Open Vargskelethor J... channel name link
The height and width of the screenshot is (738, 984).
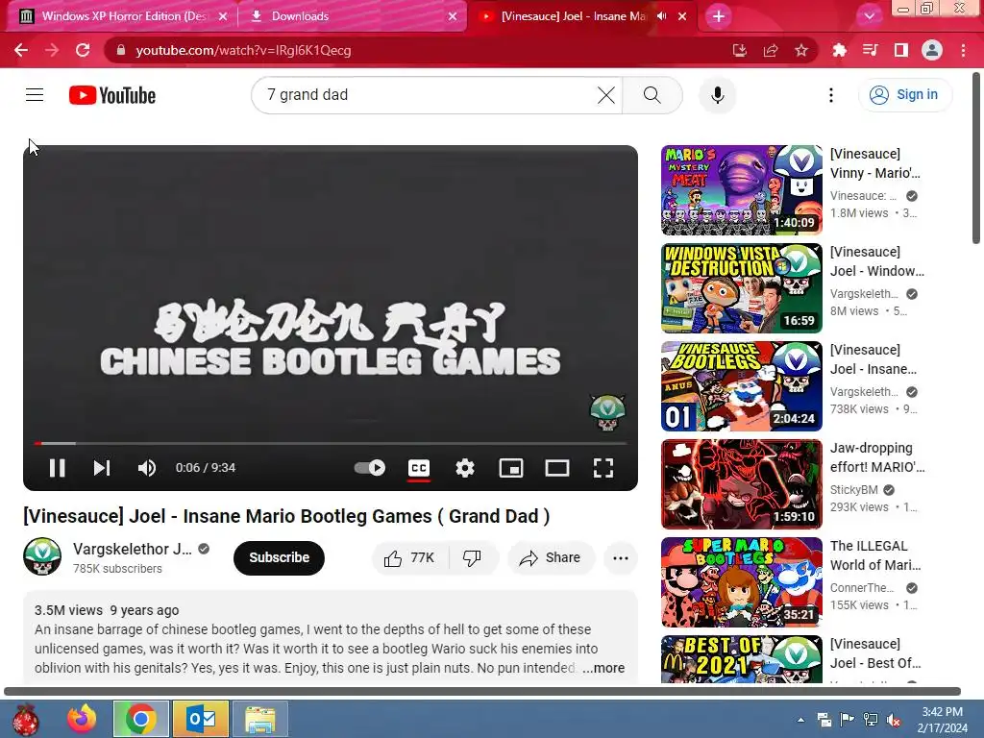[x=133, y=549]
